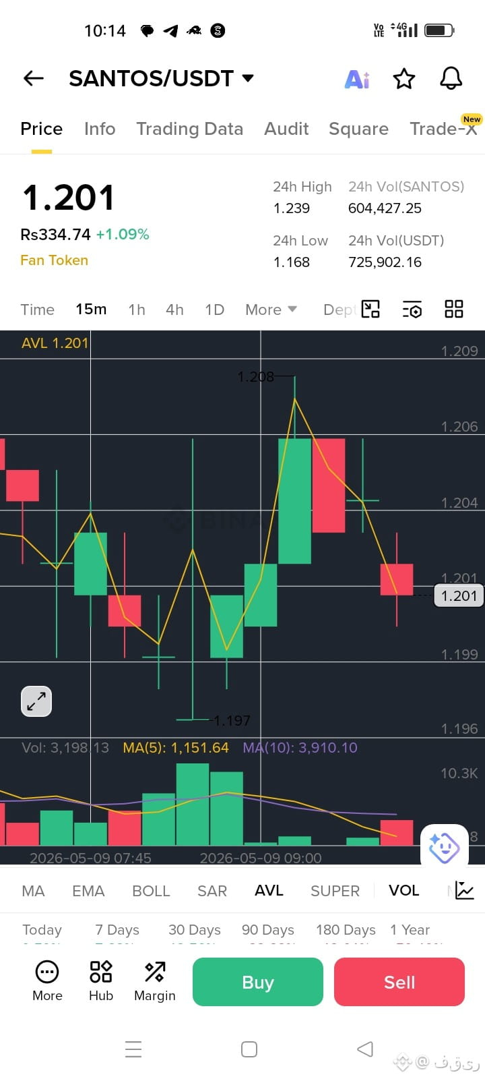Tap the More menu icon
The width and height of the screenshot is (485, 1079).
click(47, 981)
